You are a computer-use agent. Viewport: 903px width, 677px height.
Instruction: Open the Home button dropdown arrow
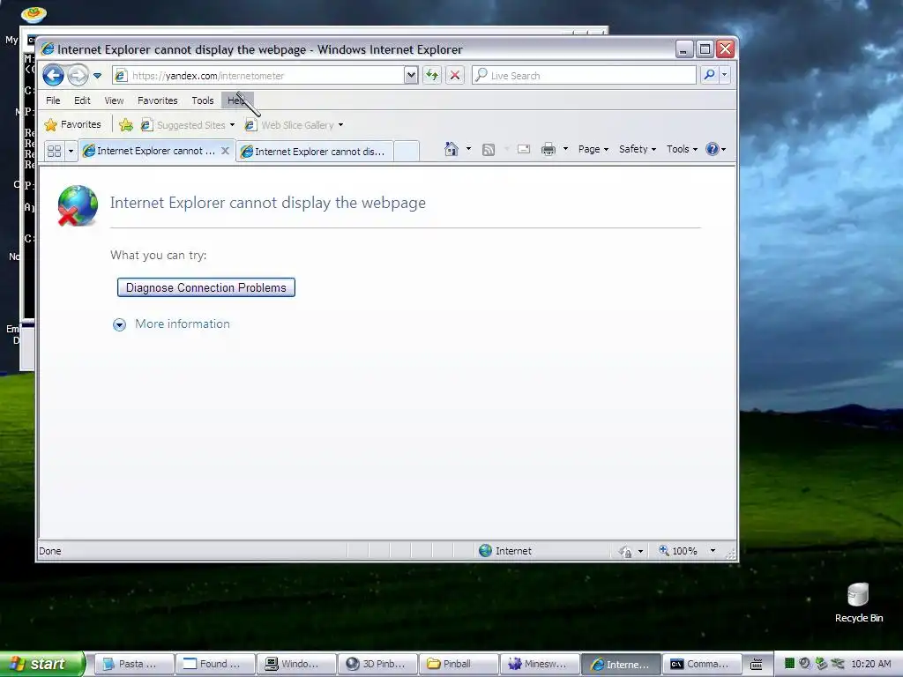coord(468,149)
